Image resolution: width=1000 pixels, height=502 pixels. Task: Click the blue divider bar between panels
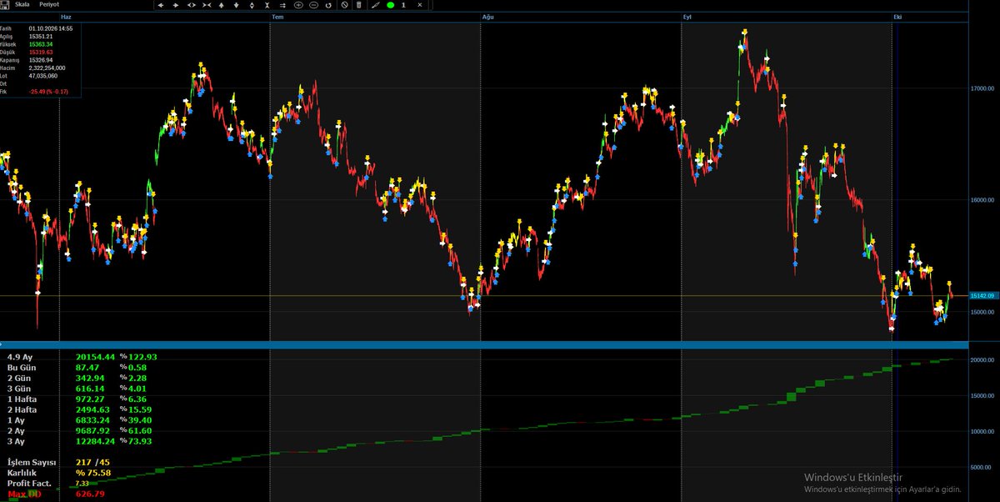(x=483, y=344)
